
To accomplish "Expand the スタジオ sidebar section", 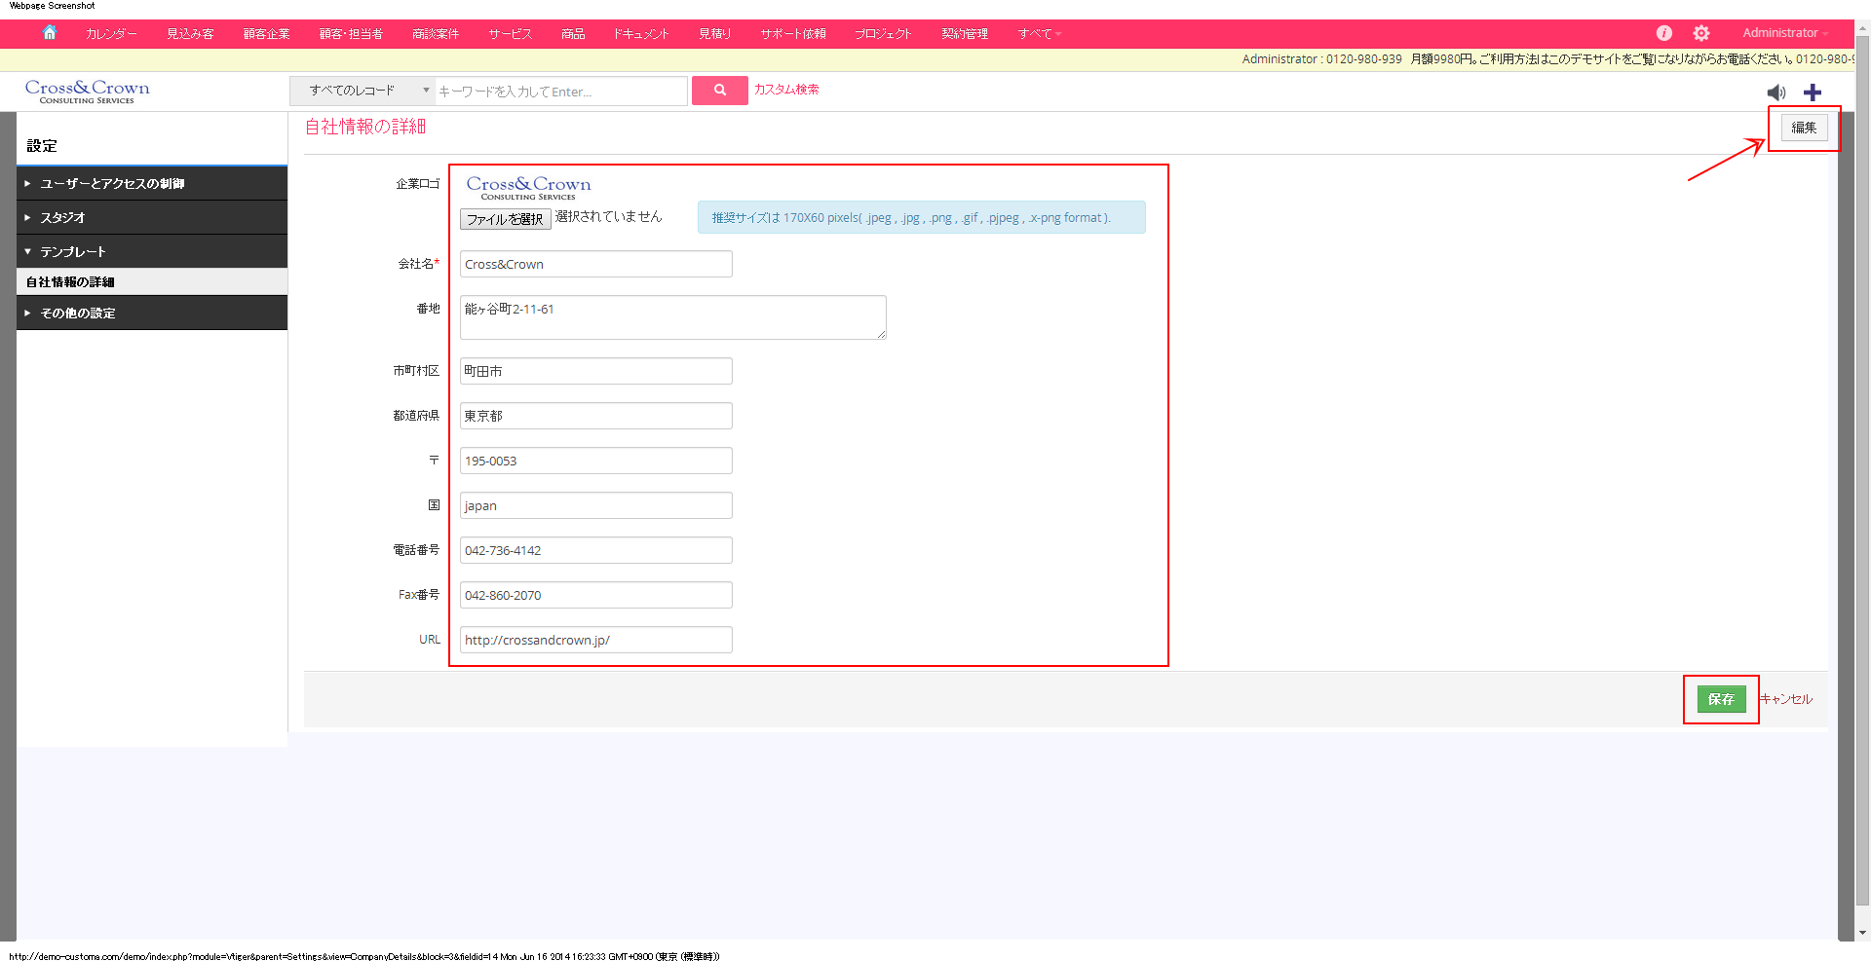I will tap(62, 218).
